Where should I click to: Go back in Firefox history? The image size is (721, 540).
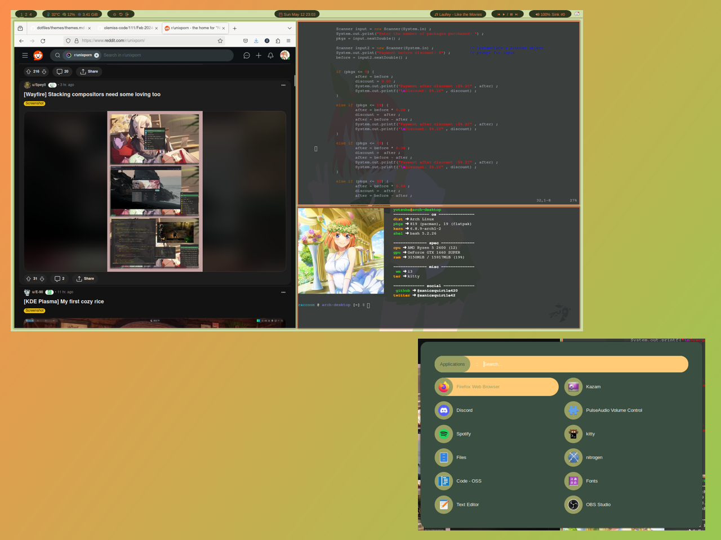[x=21, y=40]
